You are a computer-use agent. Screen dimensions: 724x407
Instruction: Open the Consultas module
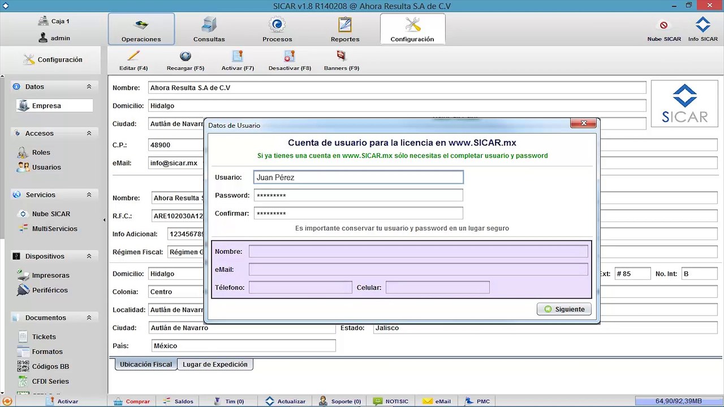[209, 29]
